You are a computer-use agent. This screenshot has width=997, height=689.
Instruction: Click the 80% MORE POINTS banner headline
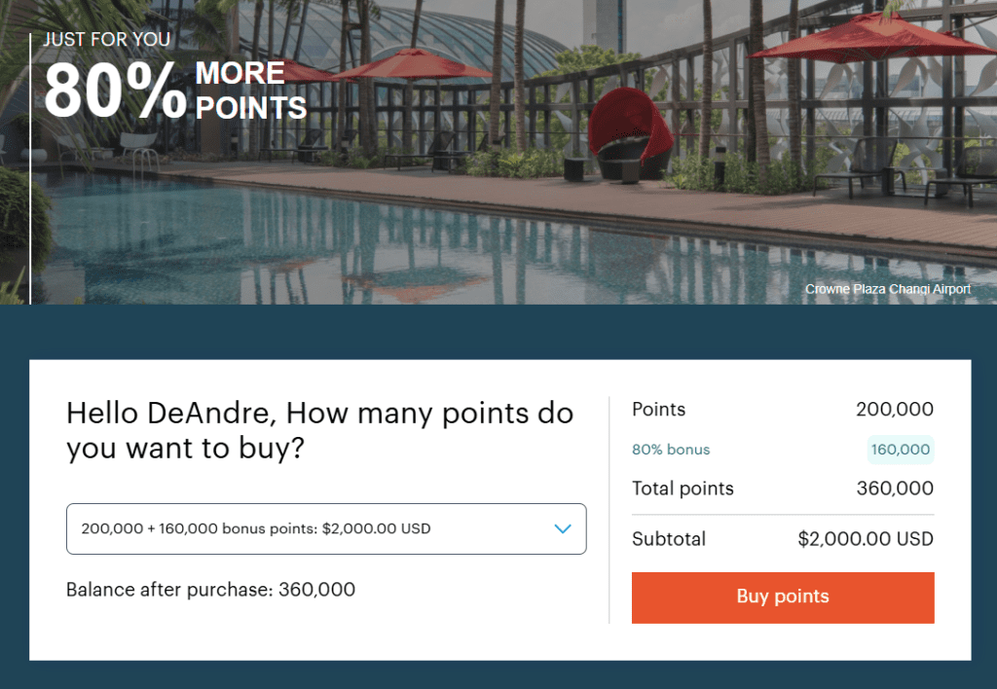(x=175, y=91)
